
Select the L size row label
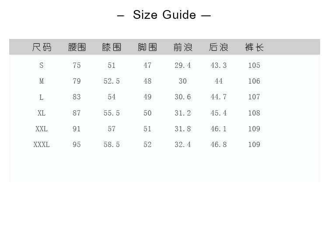point(42,97)
